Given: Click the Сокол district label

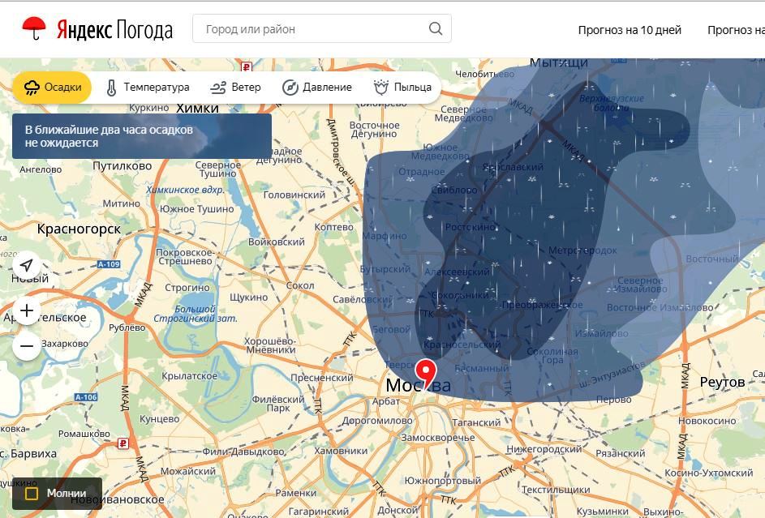Looking at the screenshot, I should [300, 285].
